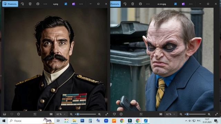Click the jpg file name in right title bar

[162, 4]
